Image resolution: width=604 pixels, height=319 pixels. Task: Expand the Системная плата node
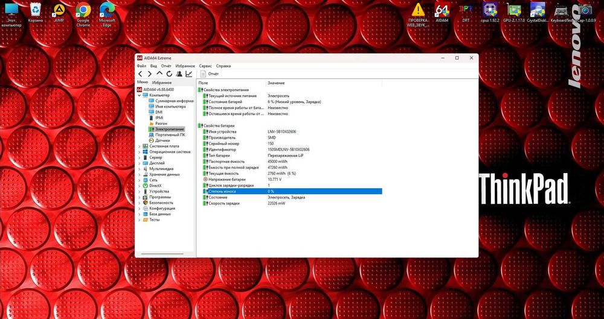pyautogui.click(x=140, y=146)
